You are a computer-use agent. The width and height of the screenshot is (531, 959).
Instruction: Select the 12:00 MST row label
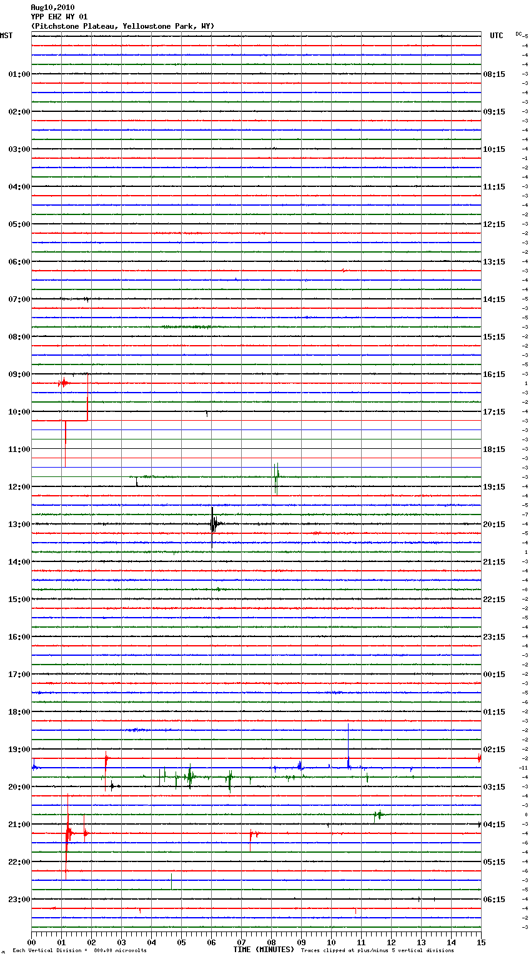[19, 487]
